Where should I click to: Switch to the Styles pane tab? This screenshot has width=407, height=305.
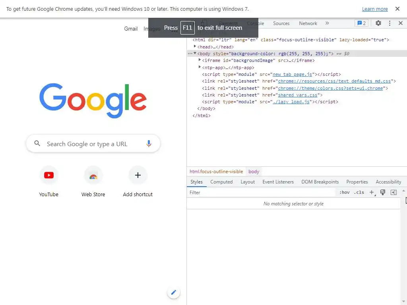pyautogui.click(x=196, y=182)
